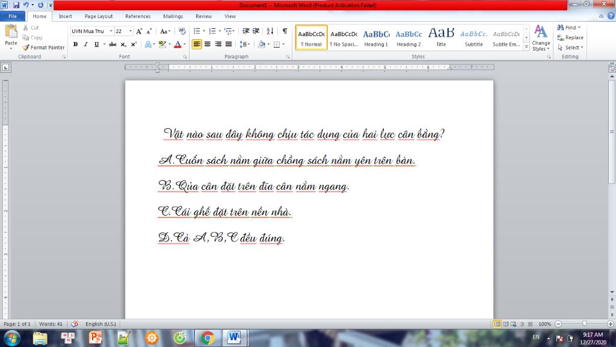Screen dimensions: 616x347
Task: Apply the Heading 1 style
Action: (x=376, y=38)
